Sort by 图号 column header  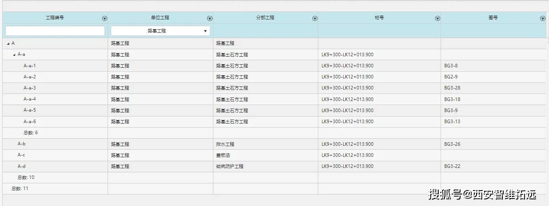click(x=493, y=18)
